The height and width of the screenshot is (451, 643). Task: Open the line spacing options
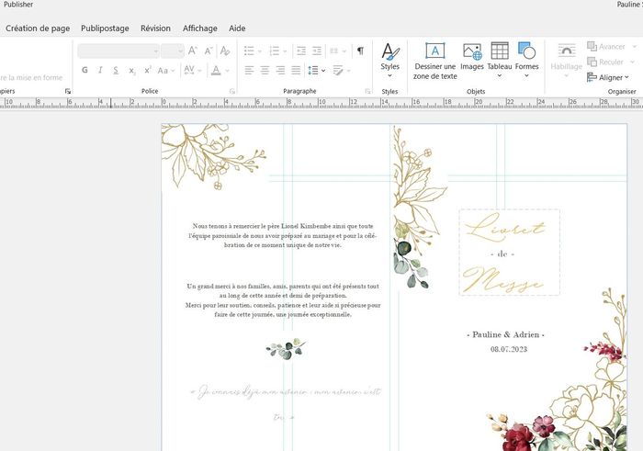[x=316, y=71]
